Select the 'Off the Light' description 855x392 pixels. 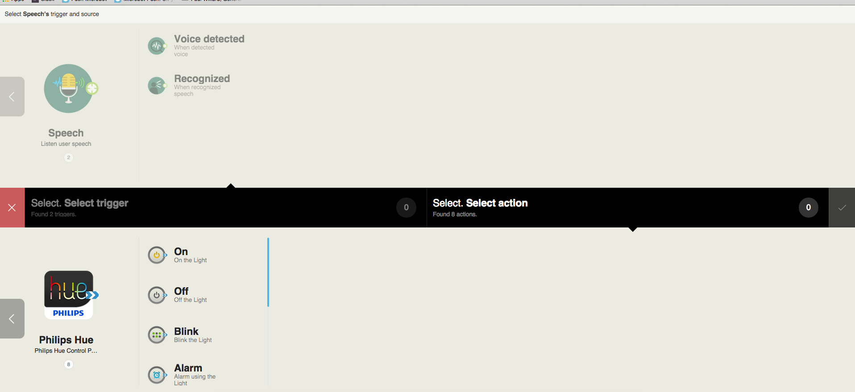191,300
